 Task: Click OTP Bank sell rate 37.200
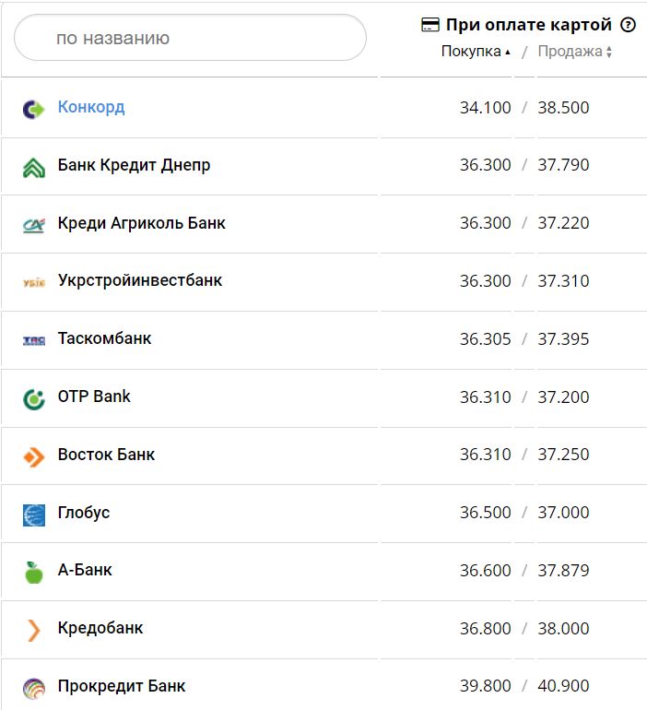(x=563, y=397)
